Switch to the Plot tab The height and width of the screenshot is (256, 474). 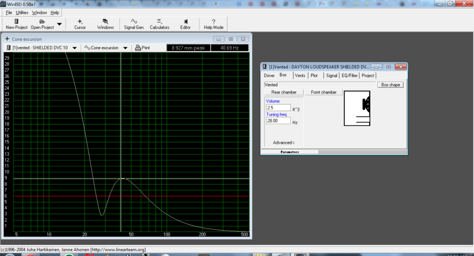coord(314,75)
